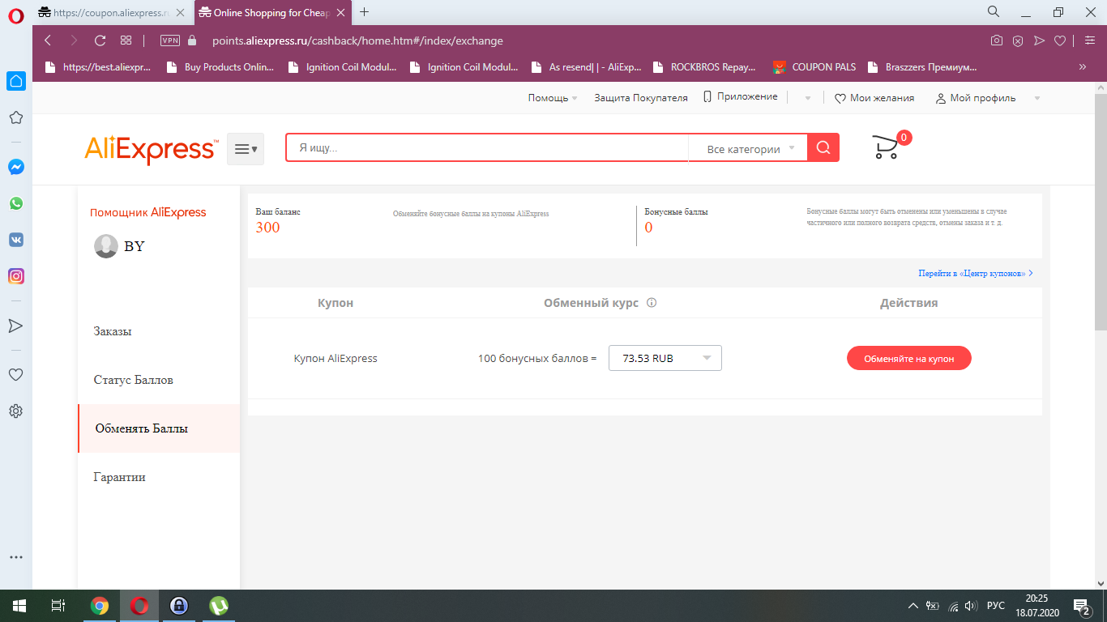
Task: Open bookmarks star in Opera sidebar
Action: click(x=15, y=117)
